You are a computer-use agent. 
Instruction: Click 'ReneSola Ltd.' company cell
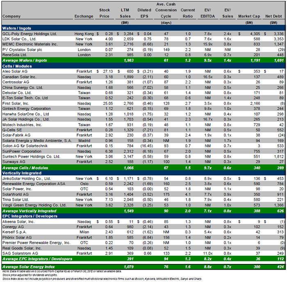(15, 55)
